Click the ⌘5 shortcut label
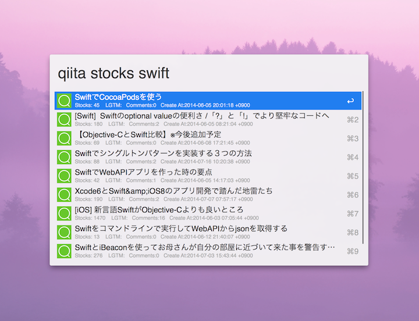This screenshot has width=419, height=321. [x=353, y=176]
